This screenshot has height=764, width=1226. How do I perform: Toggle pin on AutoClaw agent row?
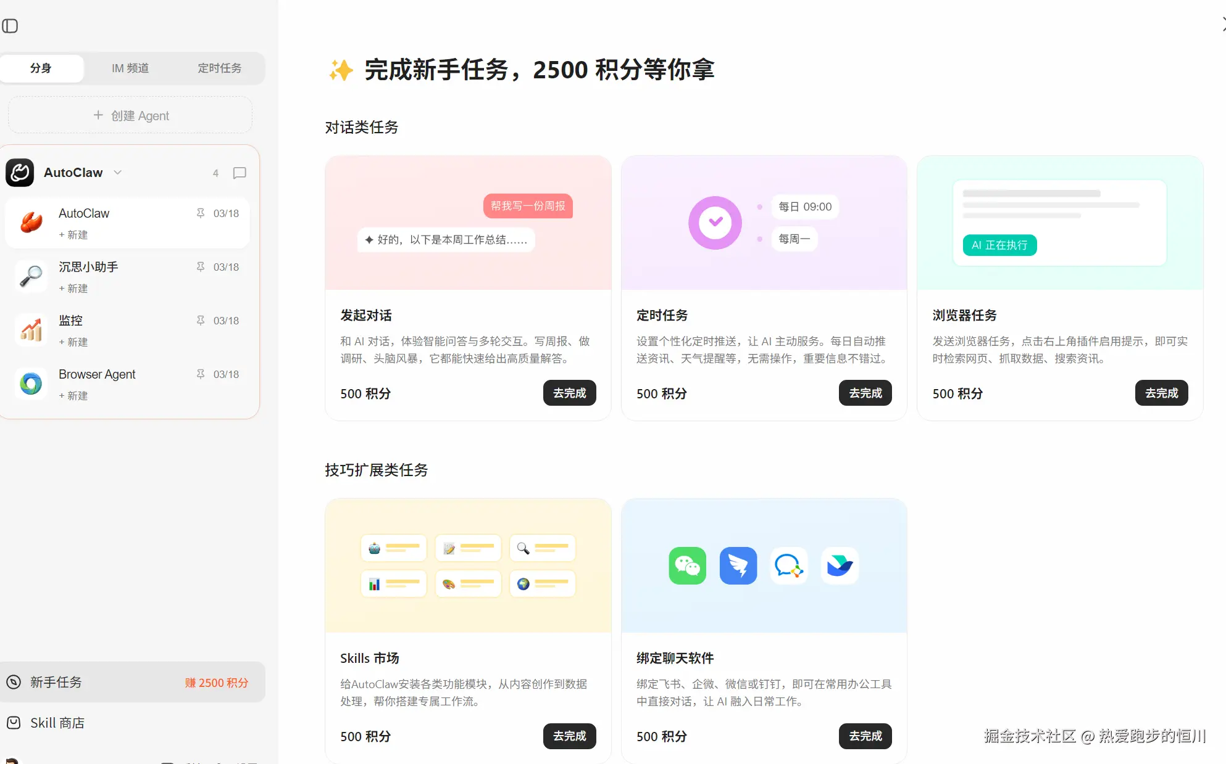click(201, 213)
